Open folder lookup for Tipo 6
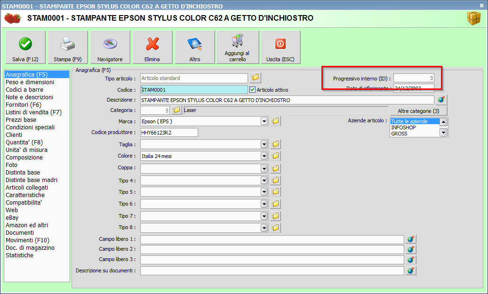 tap(275, 204)
